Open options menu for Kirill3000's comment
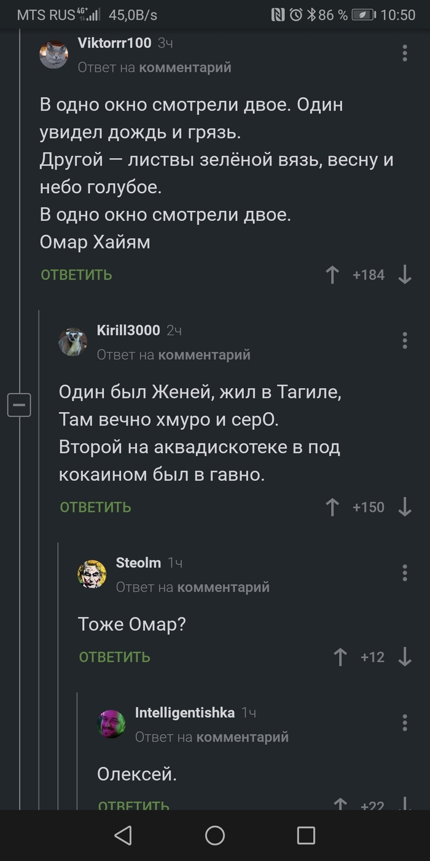Screen dimensions: 430x861 (405, 340)
